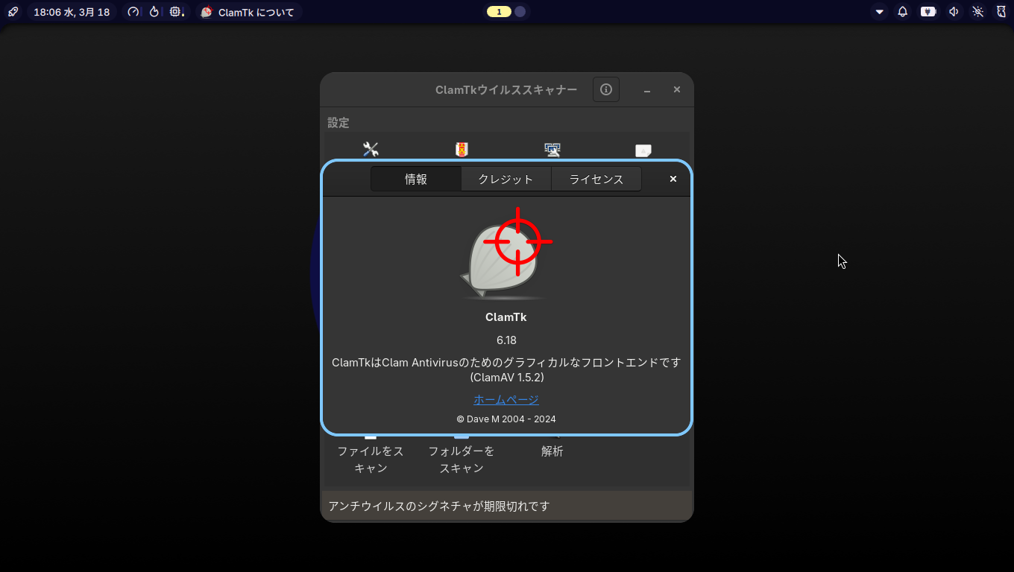Click the info (i) button in the title bar
1014x572 pixels.
coord(605,89)
